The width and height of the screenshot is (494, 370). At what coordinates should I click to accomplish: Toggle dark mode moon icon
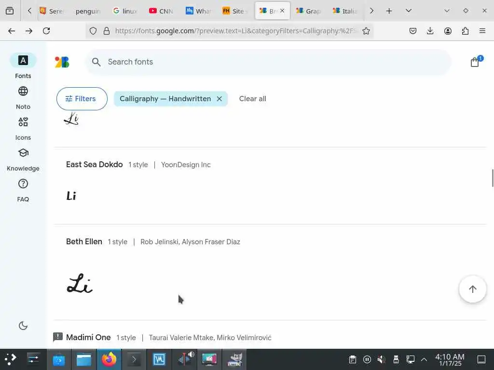[23, 326]
